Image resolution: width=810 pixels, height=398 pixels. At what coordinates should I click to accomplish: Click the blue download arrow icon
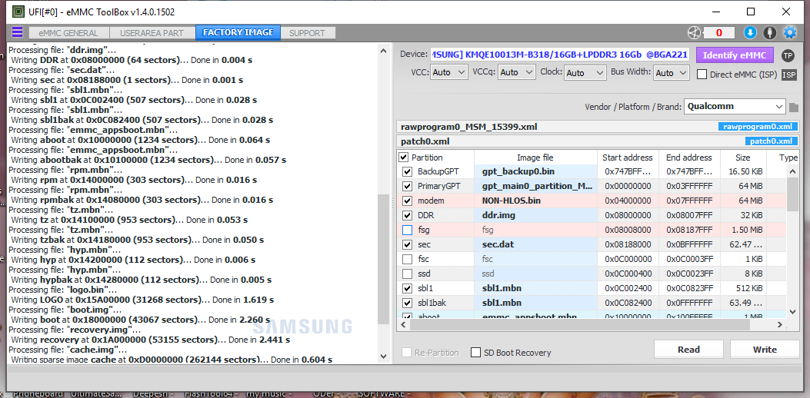click(750, 33)
